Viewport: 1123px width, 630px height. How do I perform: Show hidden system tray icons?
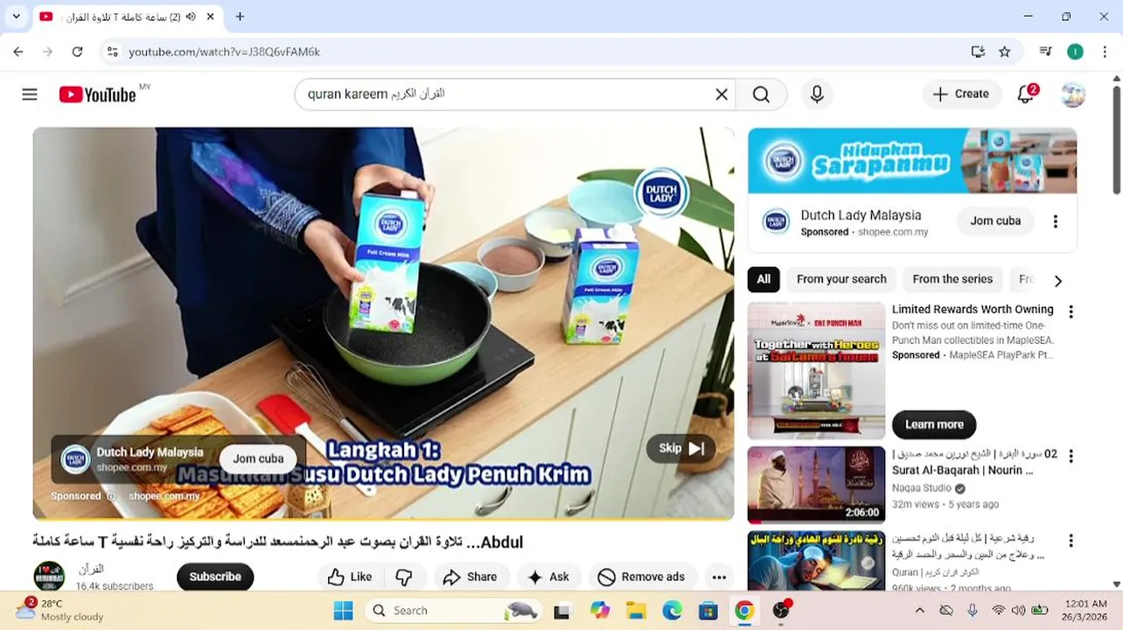(919, 611)
